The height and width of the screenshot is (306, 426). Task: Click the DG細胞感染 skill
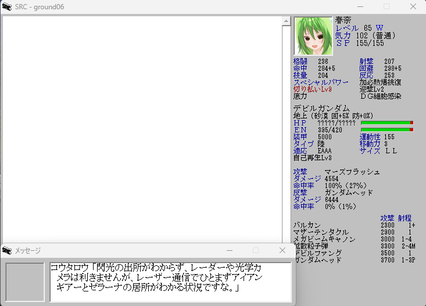[381, 96]
